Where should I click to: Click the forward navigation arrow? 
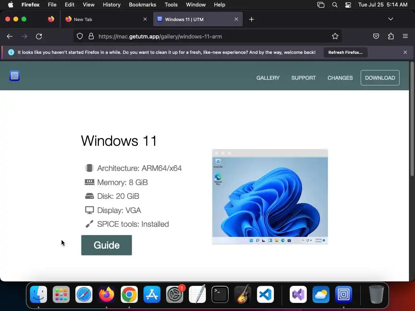(24, 36)
